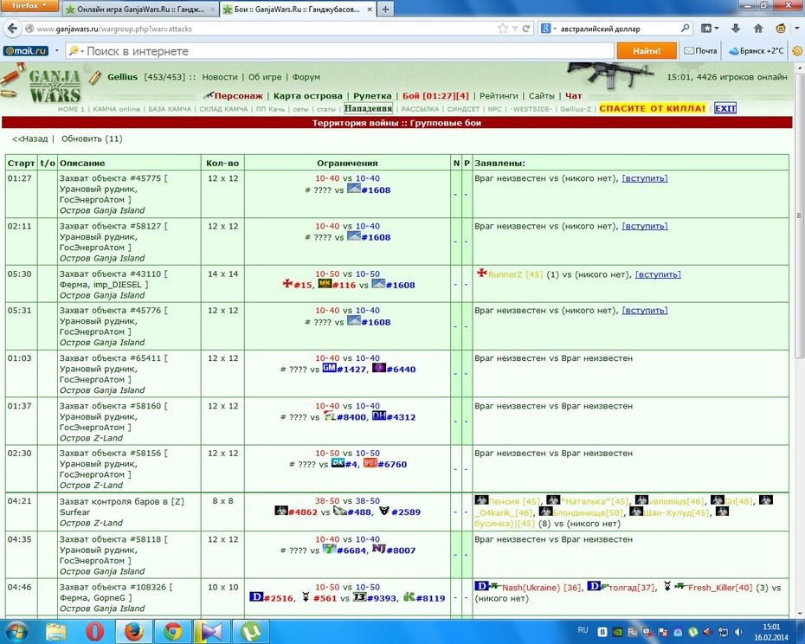
Task: Open DK syndicate #4 icon
Action: [x=338, y=463]
